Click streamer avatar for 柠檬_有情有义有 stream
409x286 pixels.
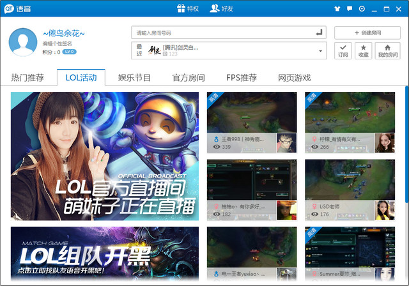pos(385,143)
